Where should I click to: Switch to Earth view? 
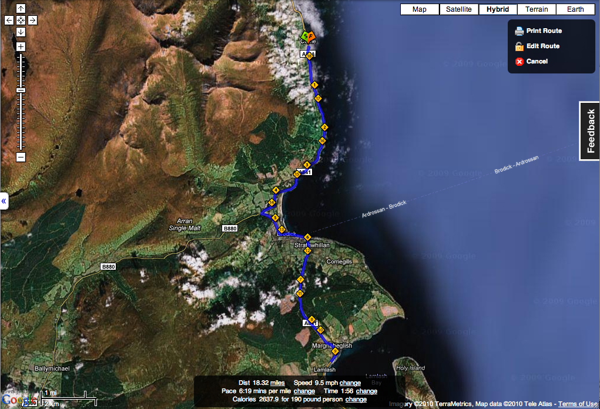575,9
